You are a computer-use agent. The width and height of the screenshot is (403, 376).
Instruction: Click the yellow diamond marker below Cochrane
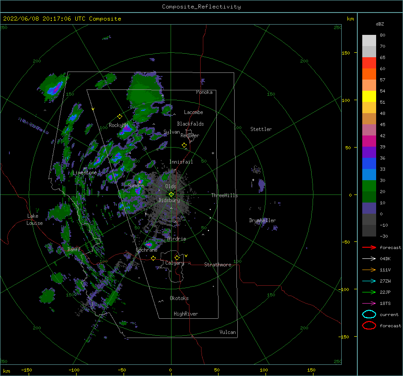pyautogui.click(x=154, y=258)
